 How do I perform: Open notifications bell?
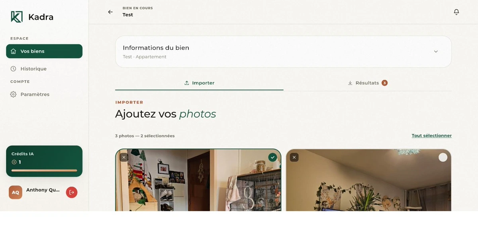pyautogui.click(x=456, y=12)
